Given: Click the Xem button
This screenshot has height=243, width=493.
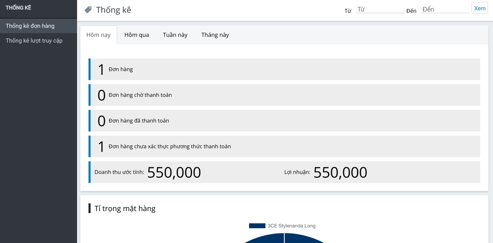Looking at the screenshot, I should pyautogui.click(x=479, y=8).
